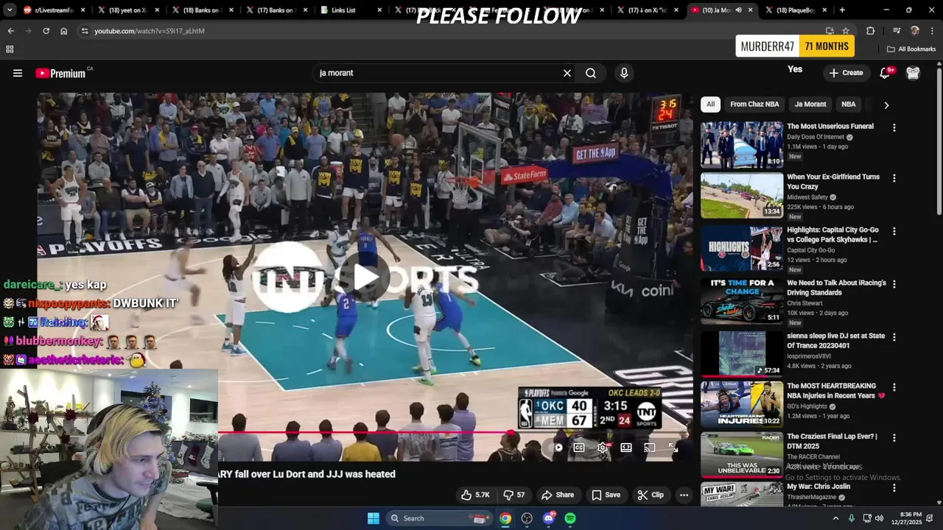Screen dimensions: 943x530
Task: Toggle full screen on the video player
Action: [x=673, y=448]
